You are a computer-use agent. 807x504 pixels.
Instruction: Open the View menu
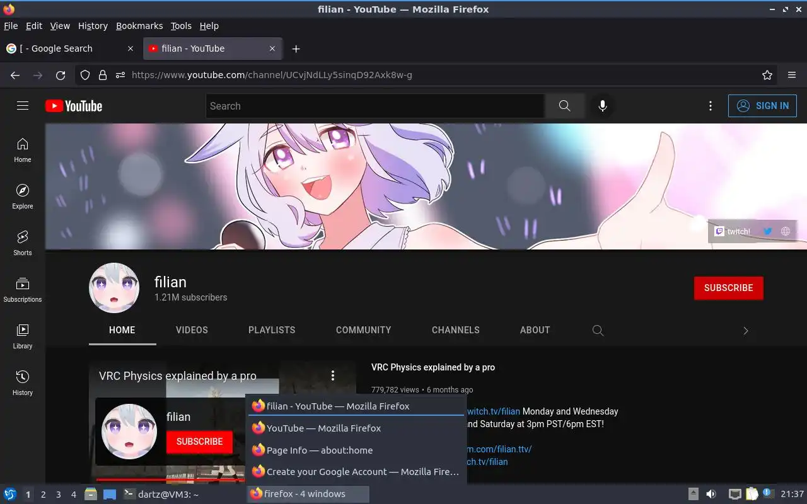click(x=60, y=26)
